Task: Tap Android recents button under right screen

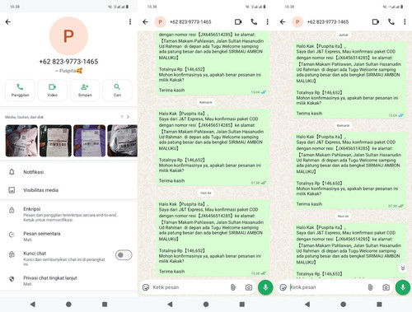Action: pos(379,304)
